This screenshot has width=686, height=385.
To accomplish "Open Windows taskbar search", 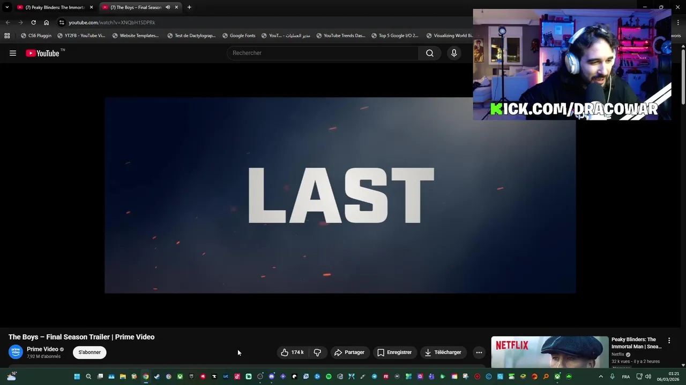I will tap(88, 376).
